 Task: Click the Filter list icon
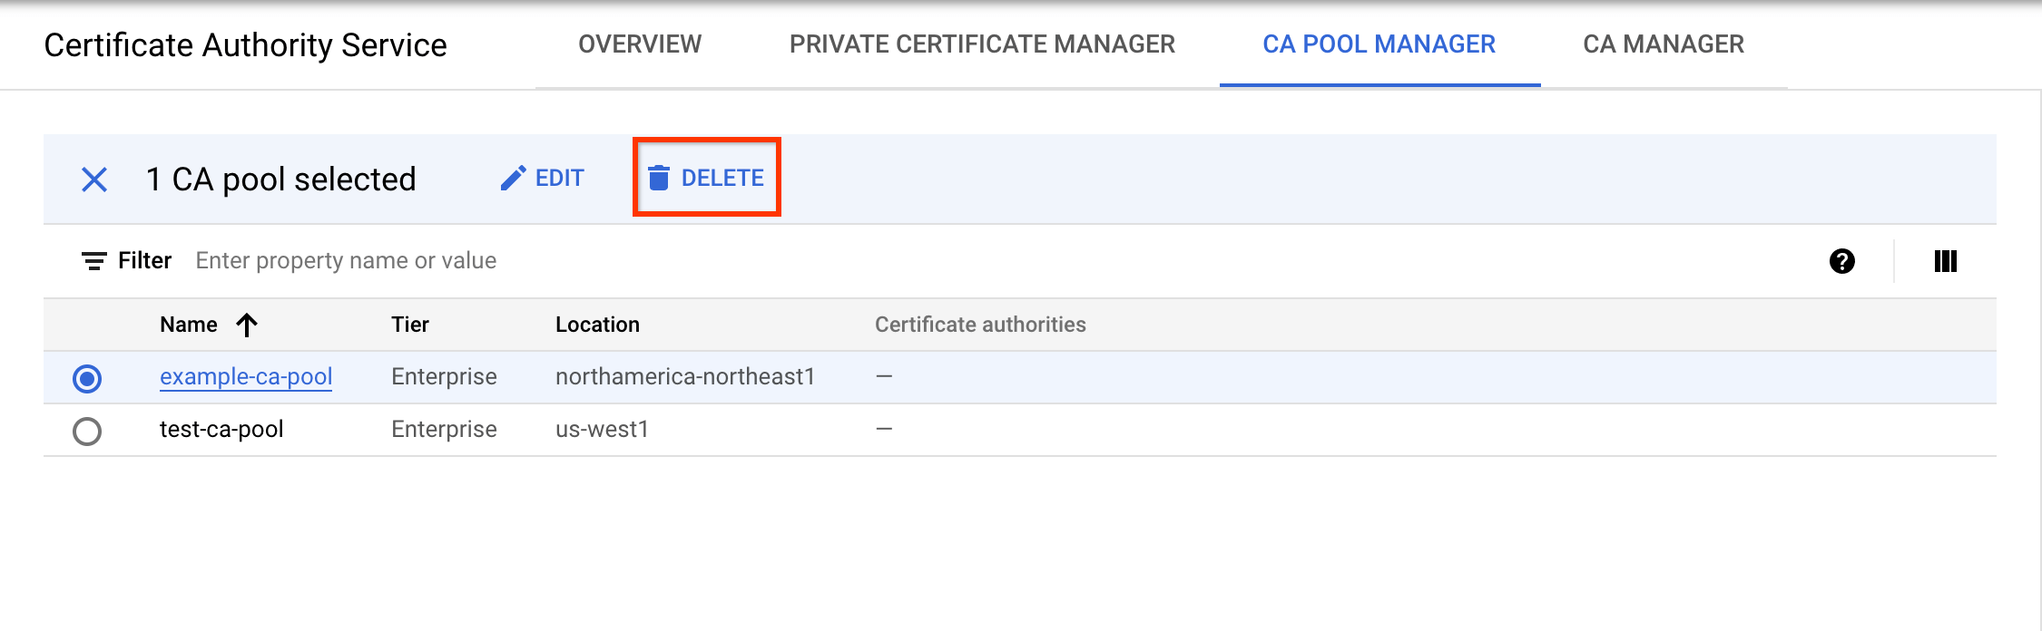coord(93,261)
